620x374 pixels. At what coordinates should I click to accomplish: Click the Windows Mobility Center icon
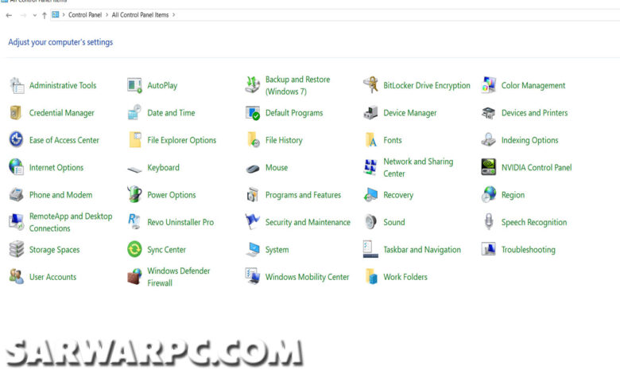coord(252,277)
